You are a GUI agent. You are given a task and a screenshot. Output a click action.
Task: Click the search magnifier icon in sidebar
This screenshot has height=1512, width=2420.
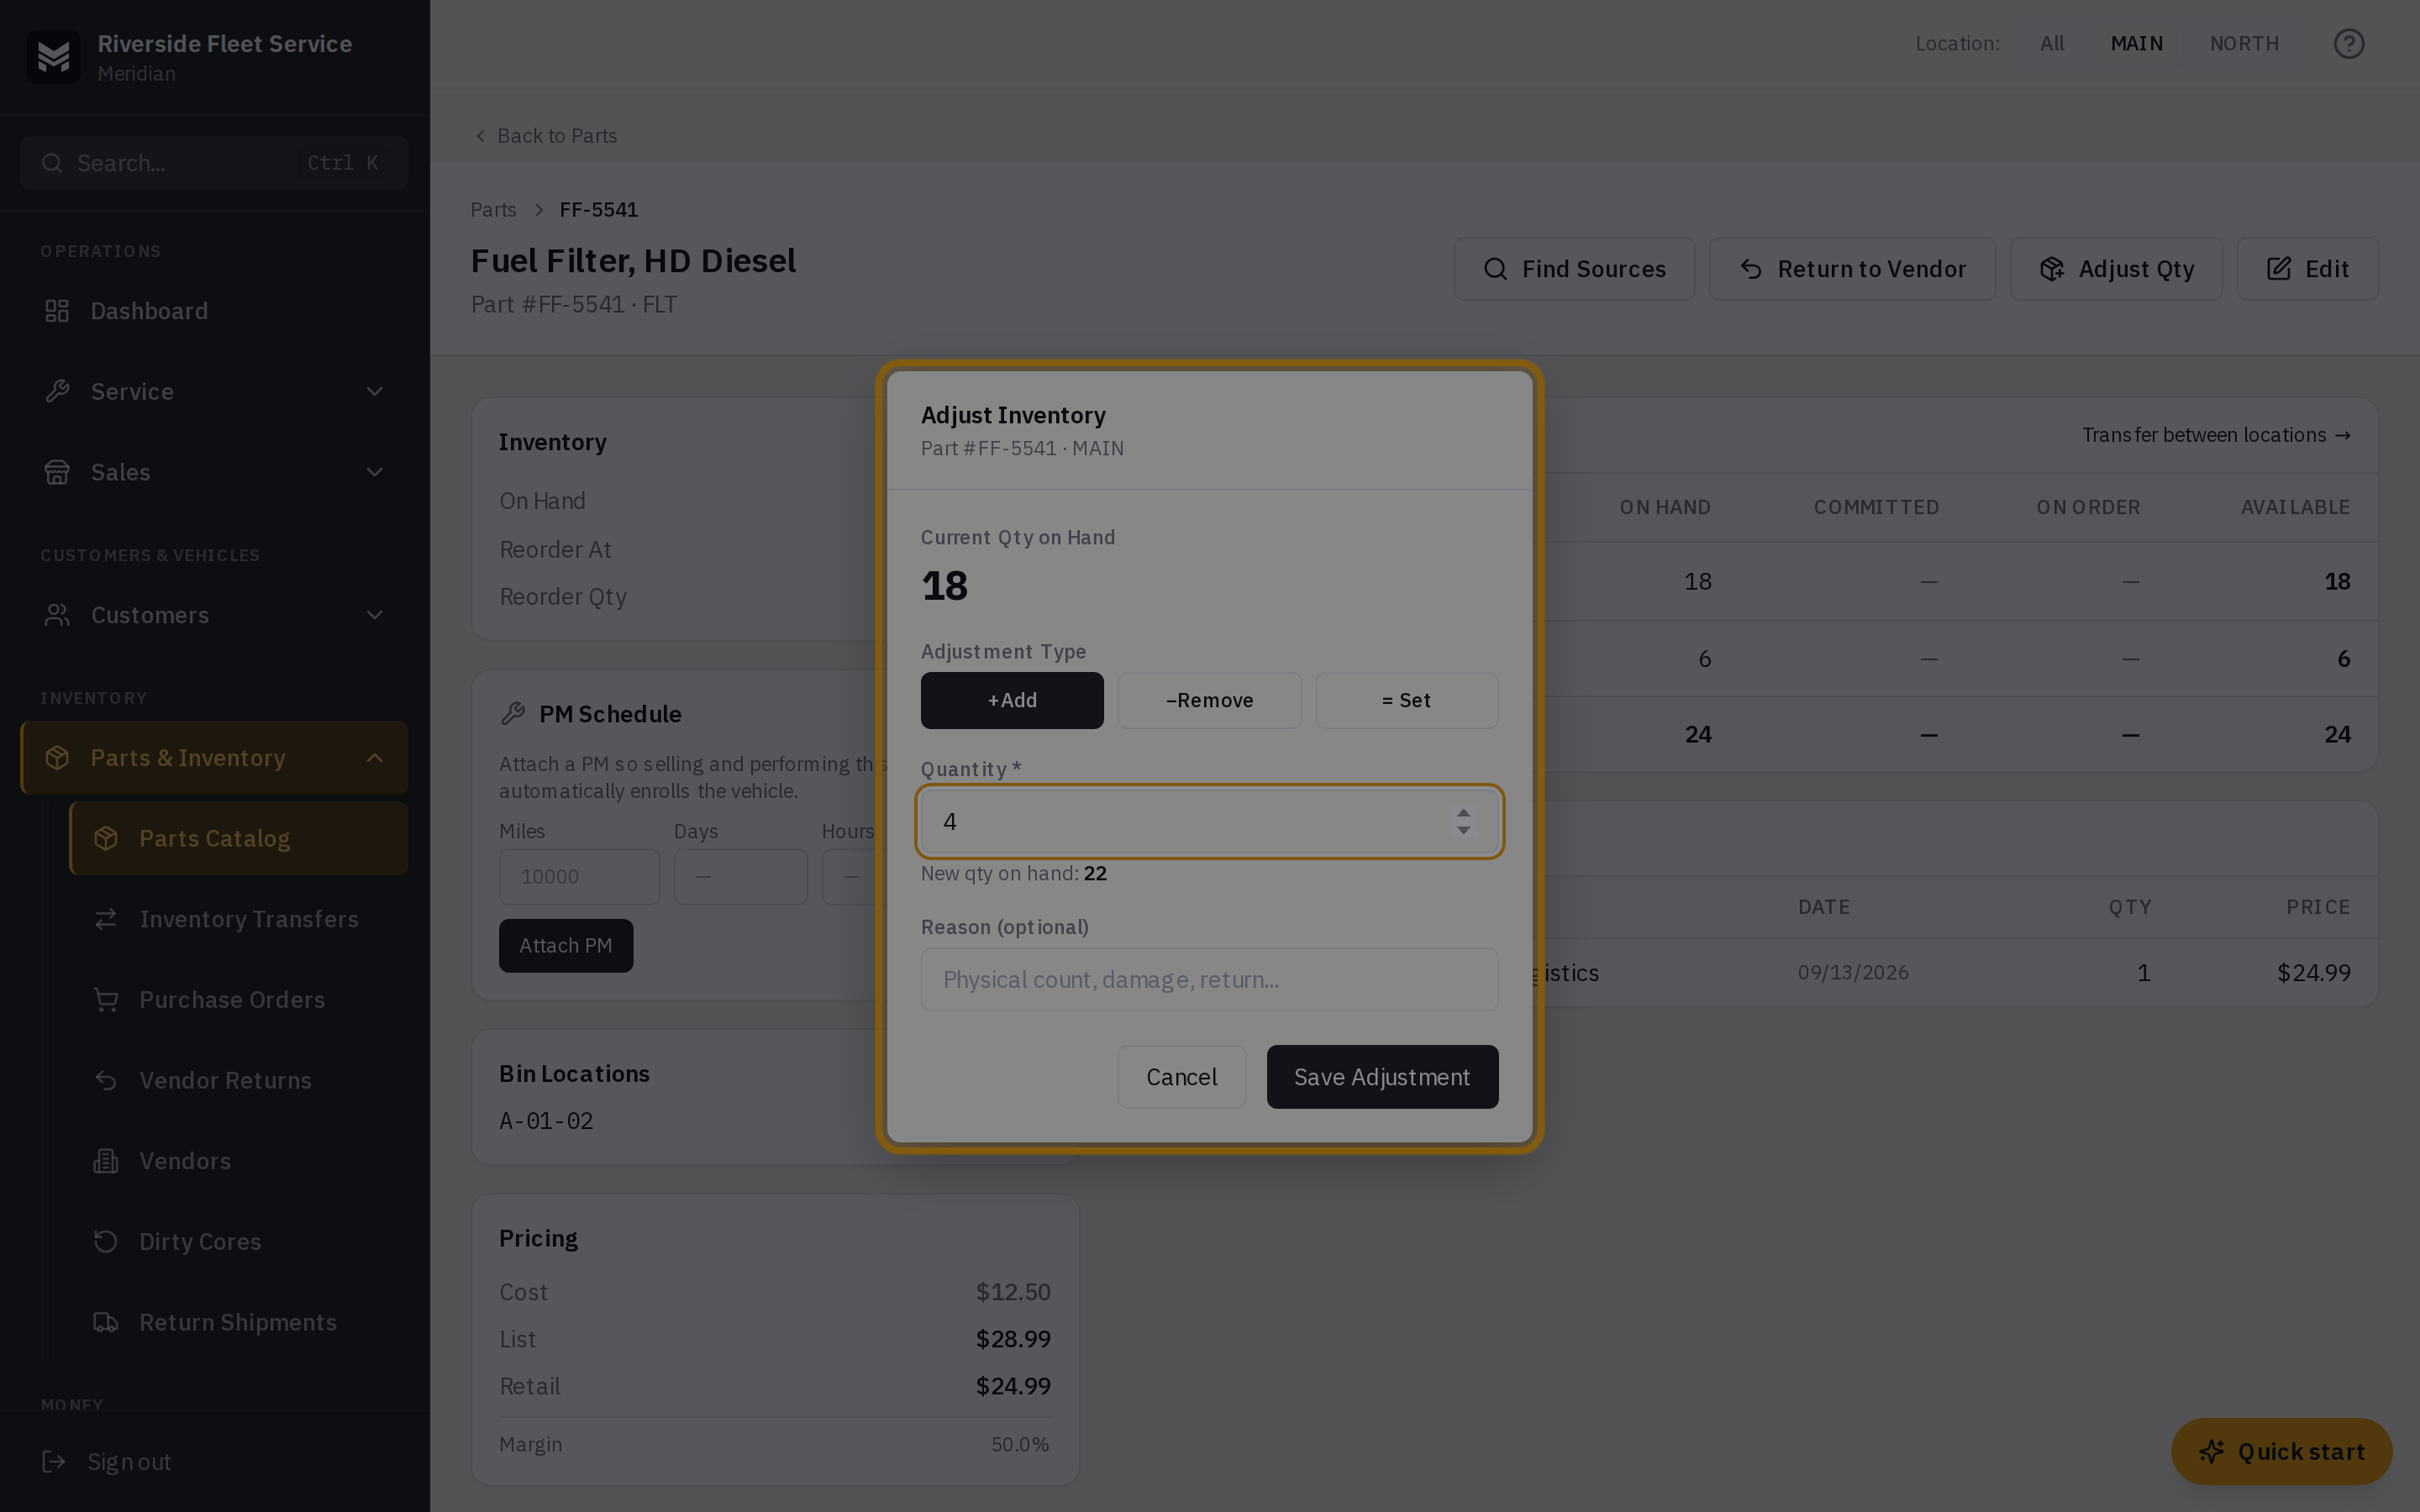tap(52, 163)
